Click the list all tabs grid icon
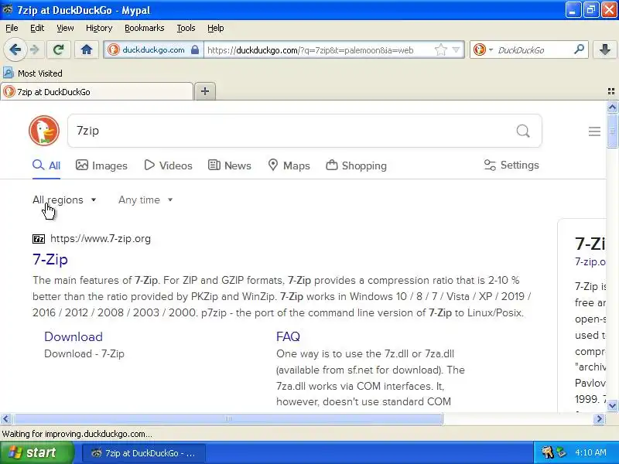The image size is (619, 464). click(611, 91)
